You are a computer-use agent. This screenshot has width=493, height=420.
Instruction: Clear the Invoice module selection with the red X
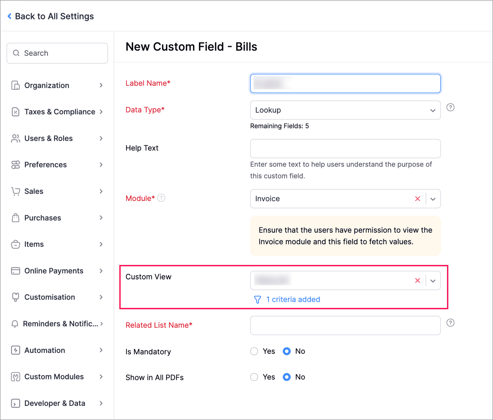(418, 199)
